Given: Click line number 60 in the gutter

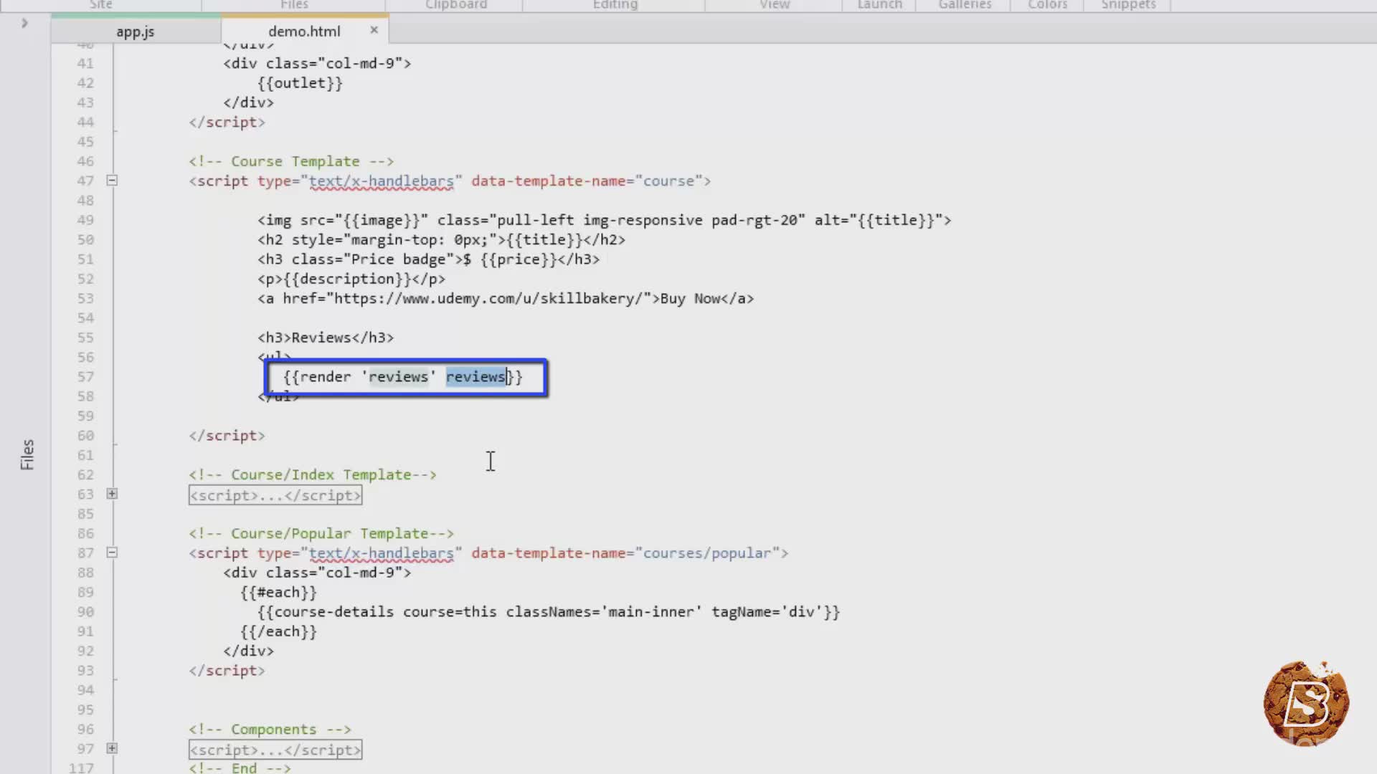Looking at the screenshot, I should 85,436.
